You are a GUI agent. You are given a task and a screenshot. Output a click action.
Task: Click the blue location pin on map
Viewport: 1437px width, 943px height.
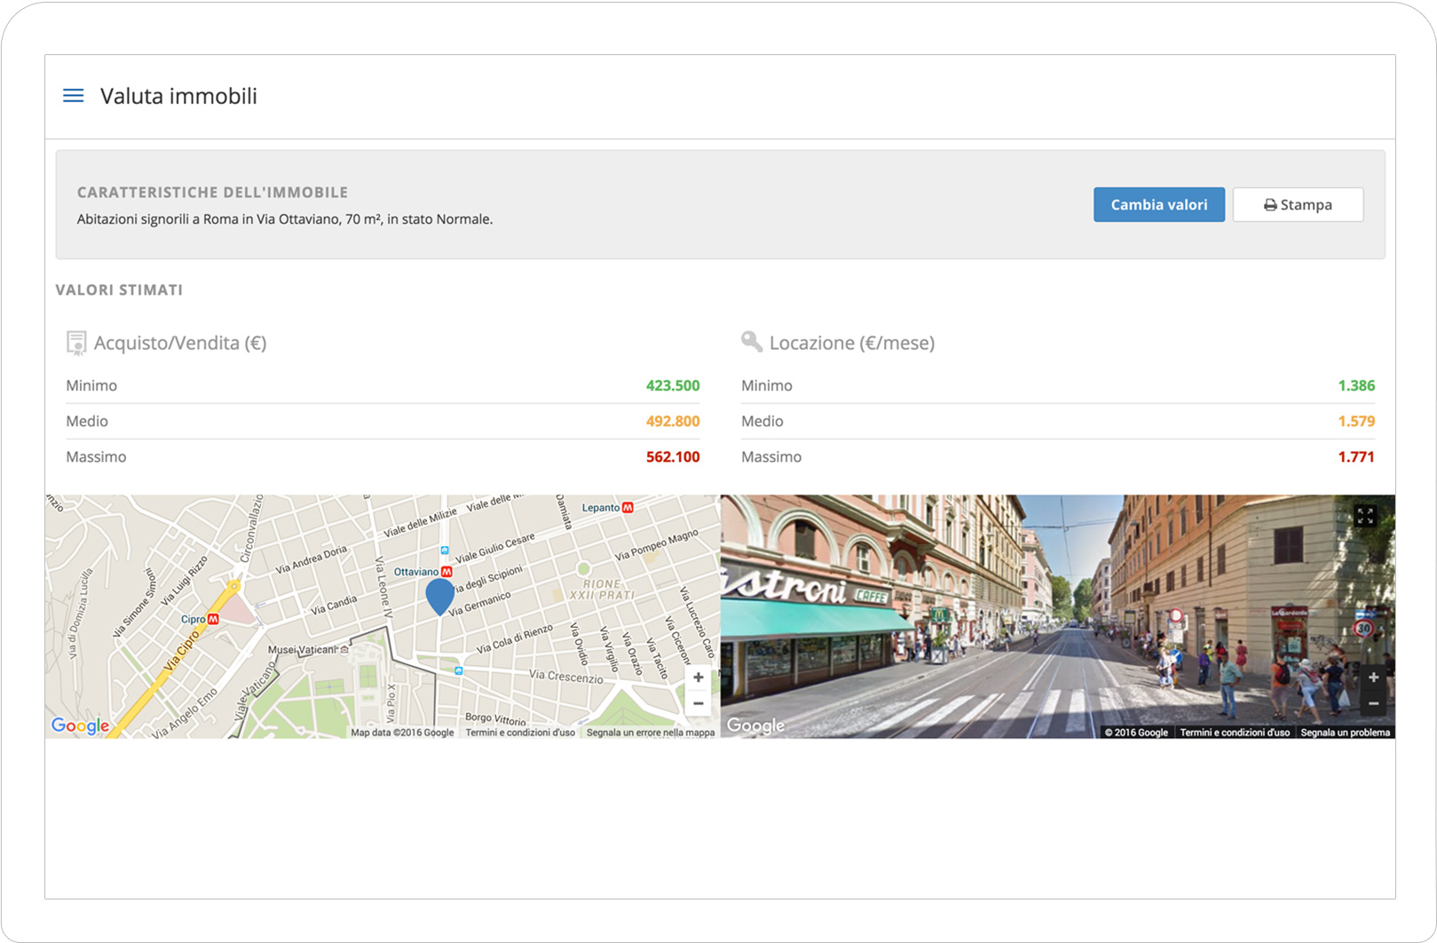pyautogui.click(x=439, y=597)
